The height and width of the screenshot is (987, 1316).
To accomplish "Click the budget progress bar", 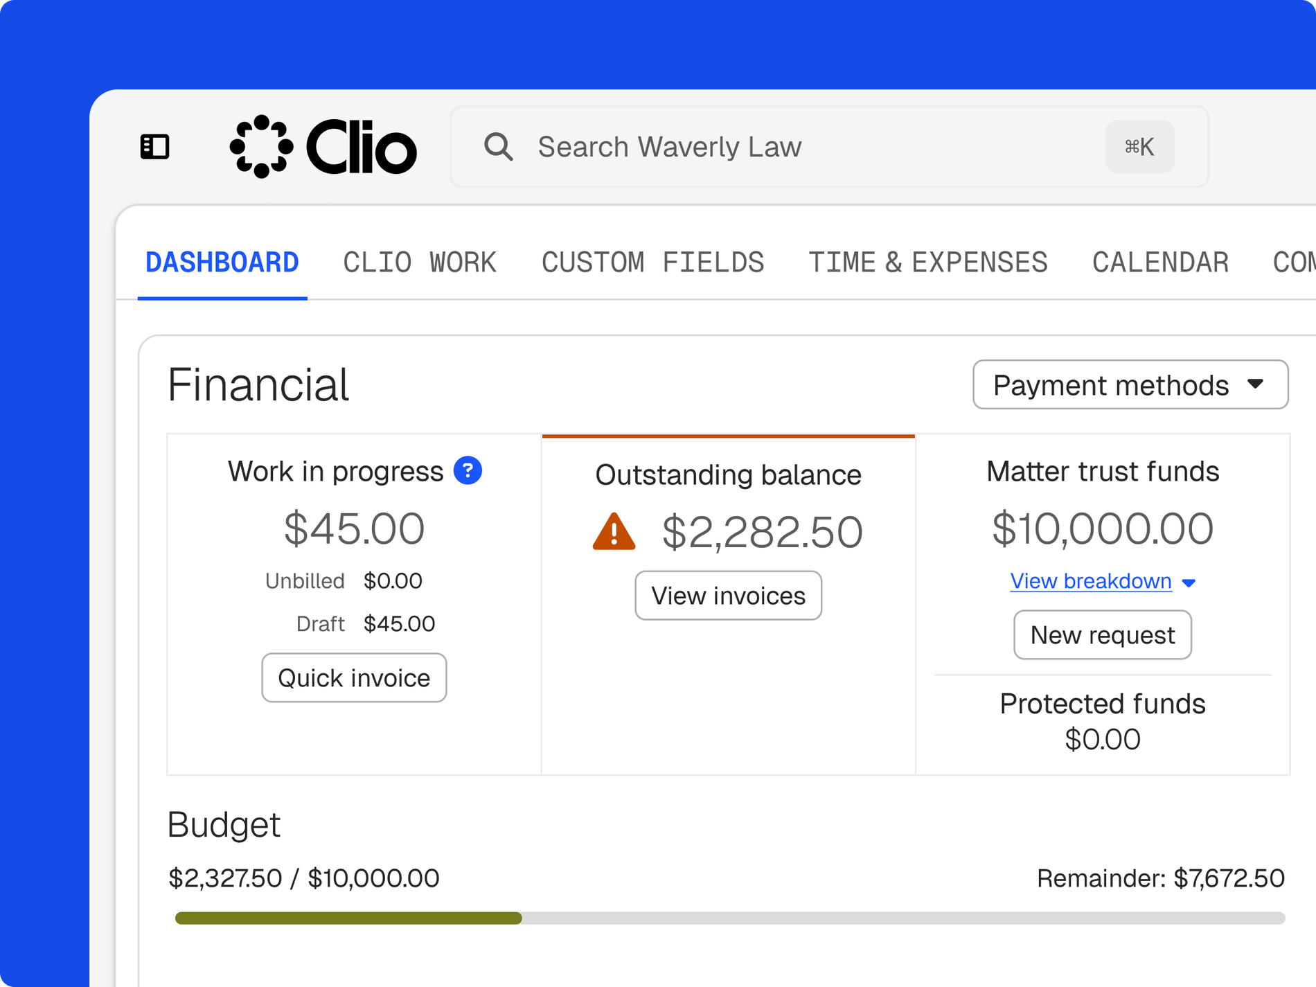I will pyautogui.click(x=730, y=918).
